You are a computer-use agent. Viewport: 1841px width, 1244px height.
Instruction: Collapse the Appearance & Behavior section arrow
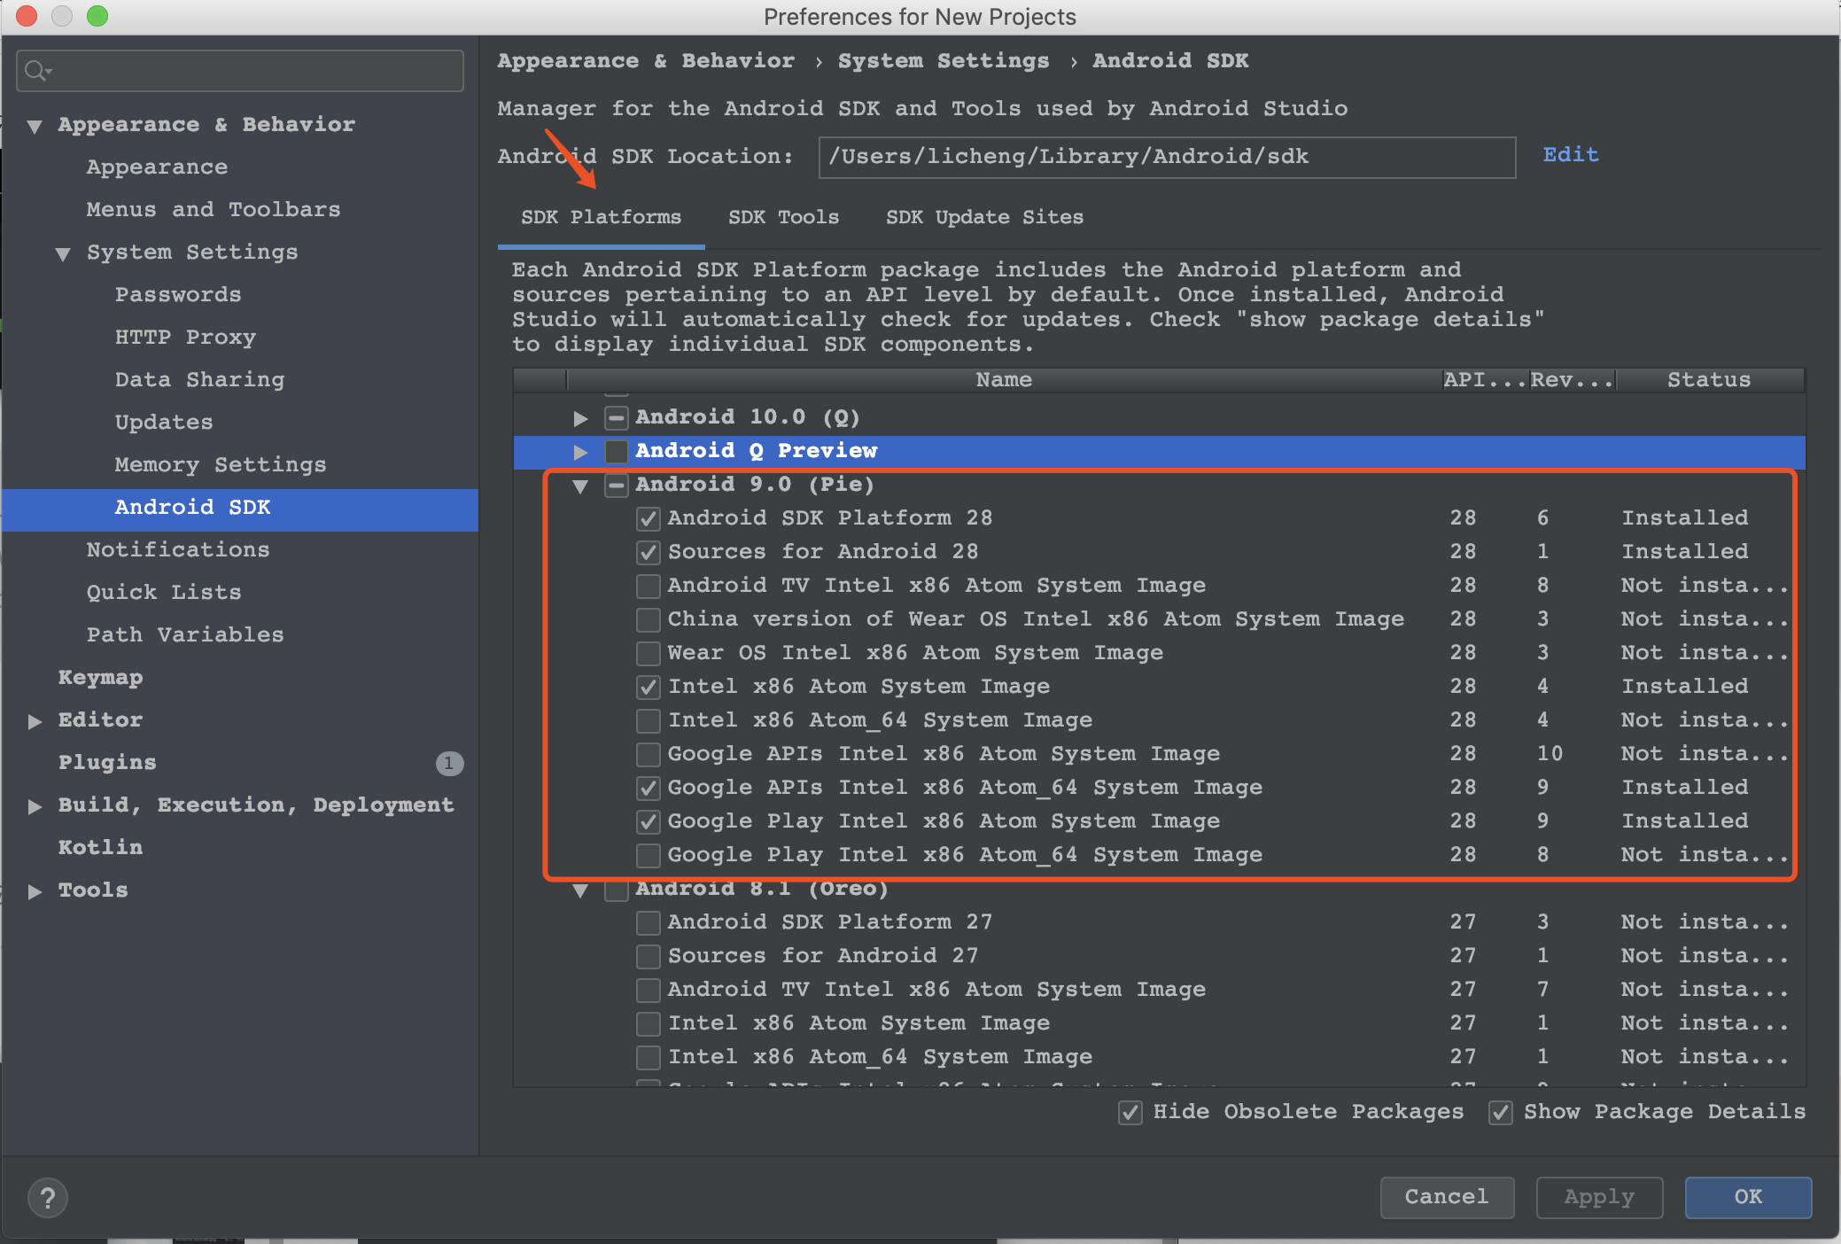35,126
